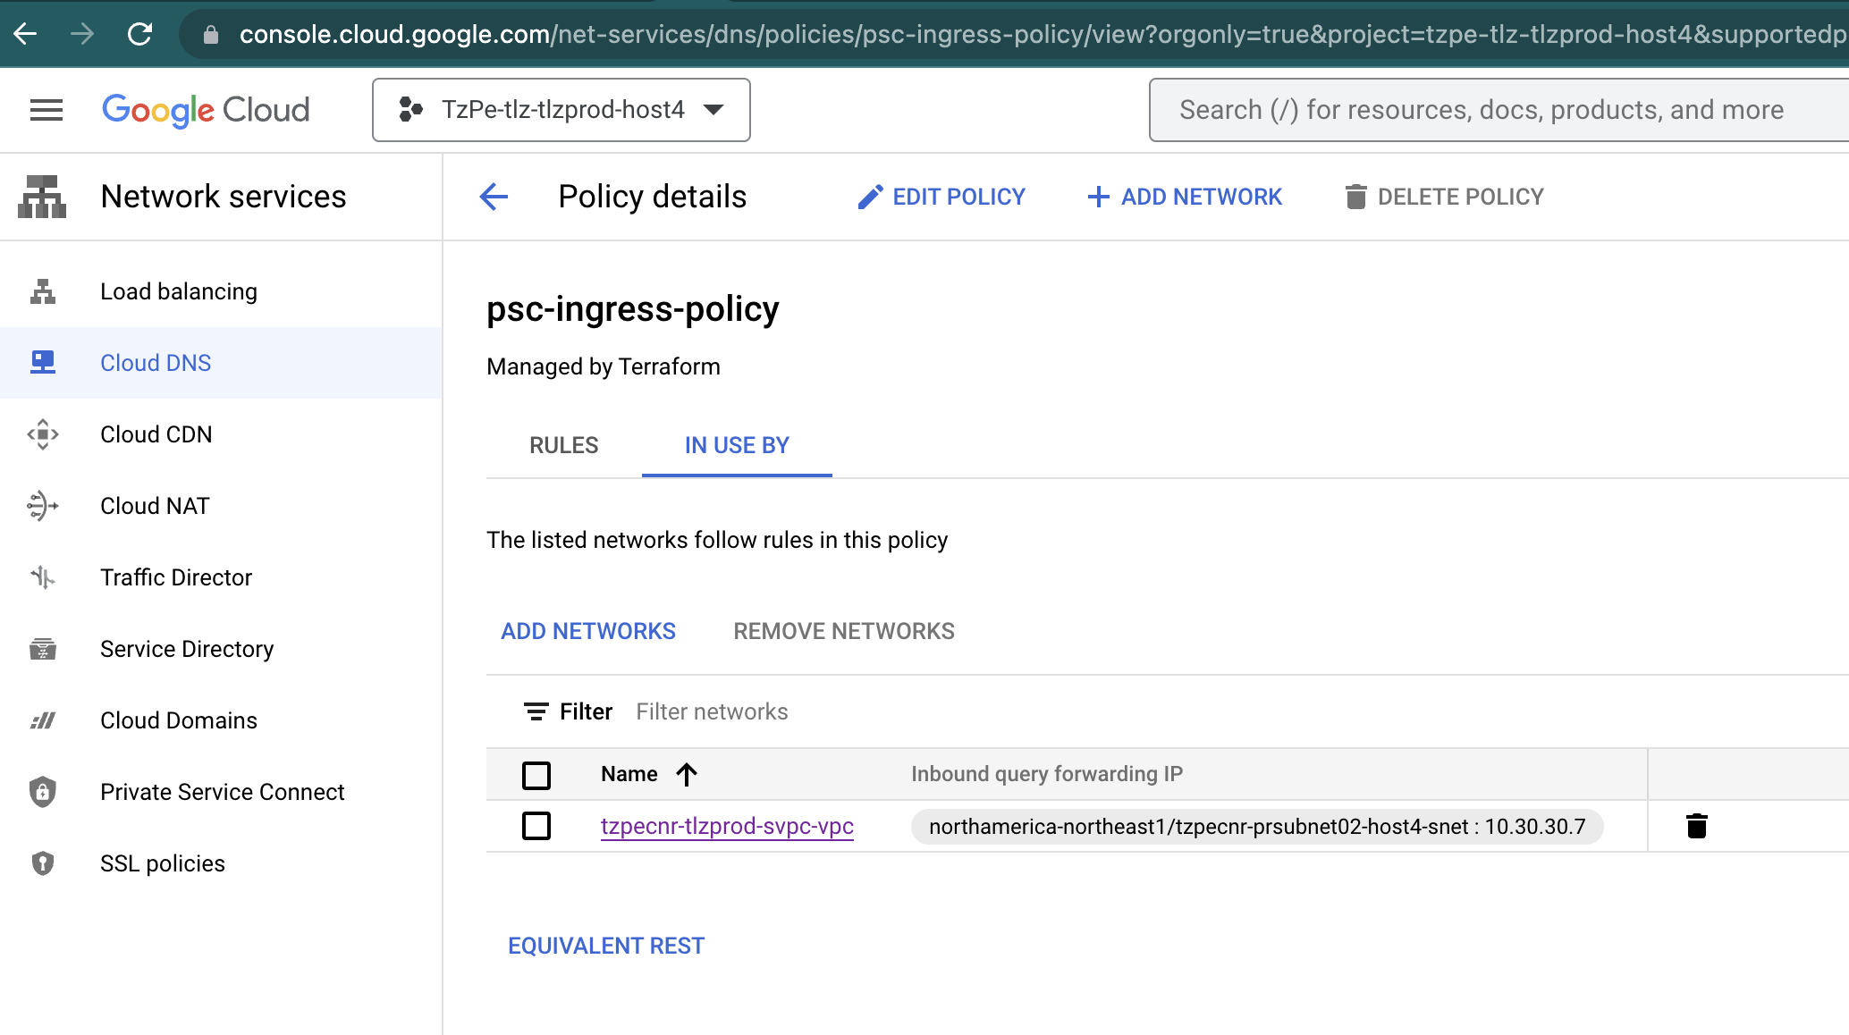Click ADD NETWORKS
The height and width of the screenshot is (1035, 1849).
click(588, 630)
